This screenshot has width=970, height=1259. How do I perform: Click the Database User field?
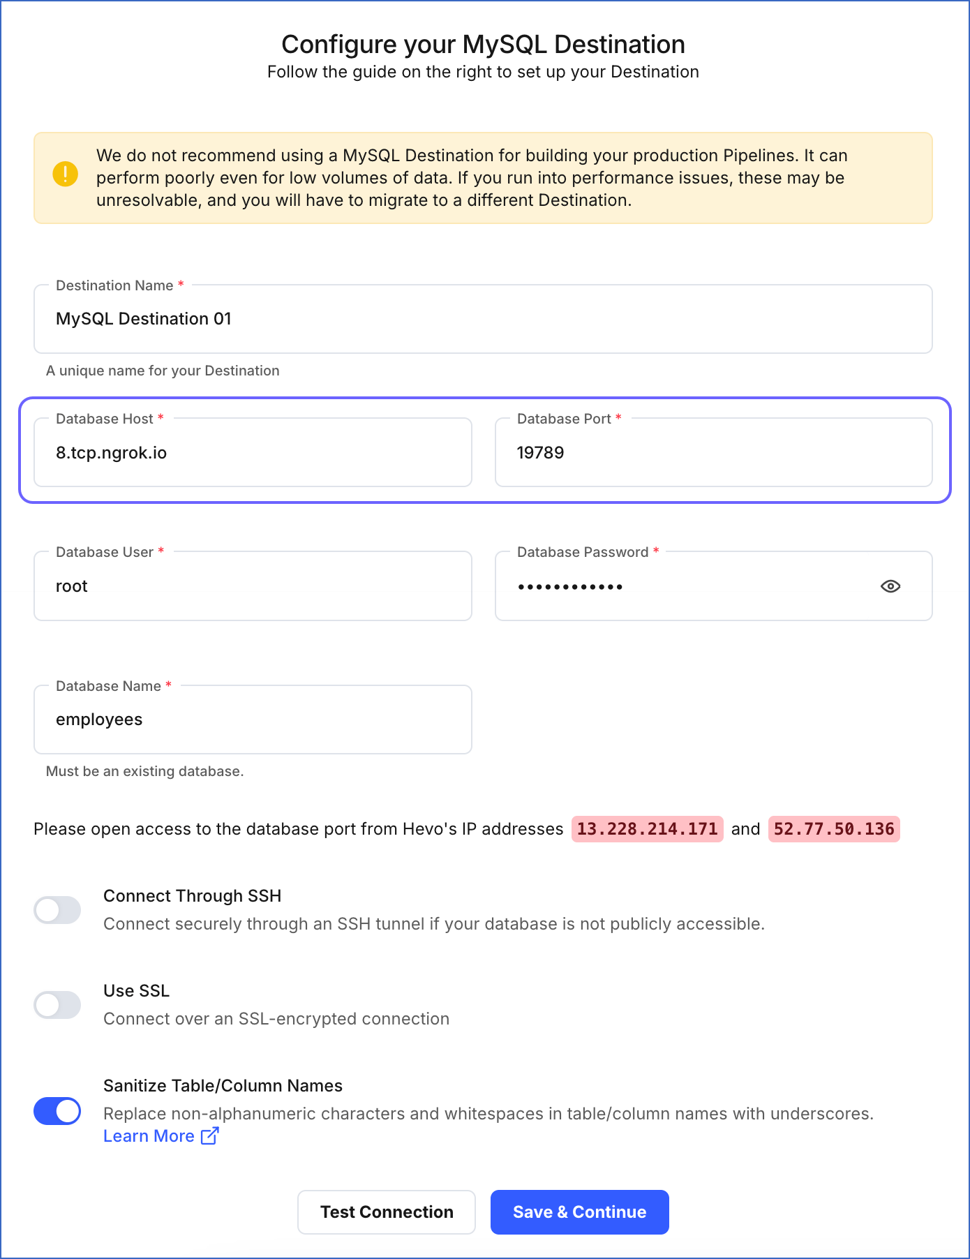tap(253, 586)
